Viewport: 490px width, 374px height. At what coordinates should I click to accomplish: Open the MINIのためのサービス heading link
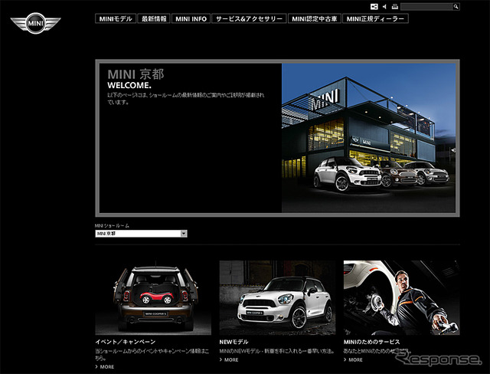pos(371,342)
